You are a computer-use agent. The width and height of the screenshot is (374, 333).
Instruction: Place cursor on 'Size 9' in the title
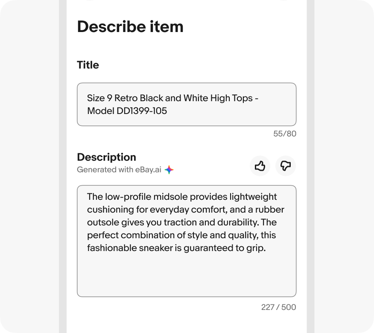(x=99, y=98)
